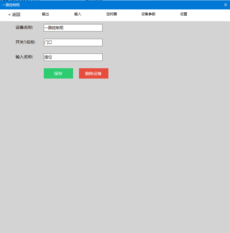
Task: Click the 设备名称: label
Action: tap(24, 28)
